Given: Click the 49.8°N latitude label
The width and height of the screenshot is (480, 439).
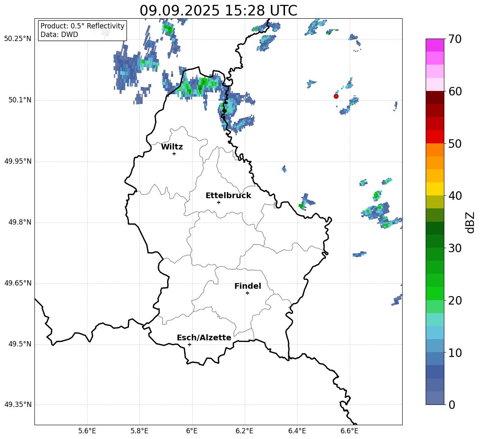Looking at the screenshot, I should [x=20, y=222].
